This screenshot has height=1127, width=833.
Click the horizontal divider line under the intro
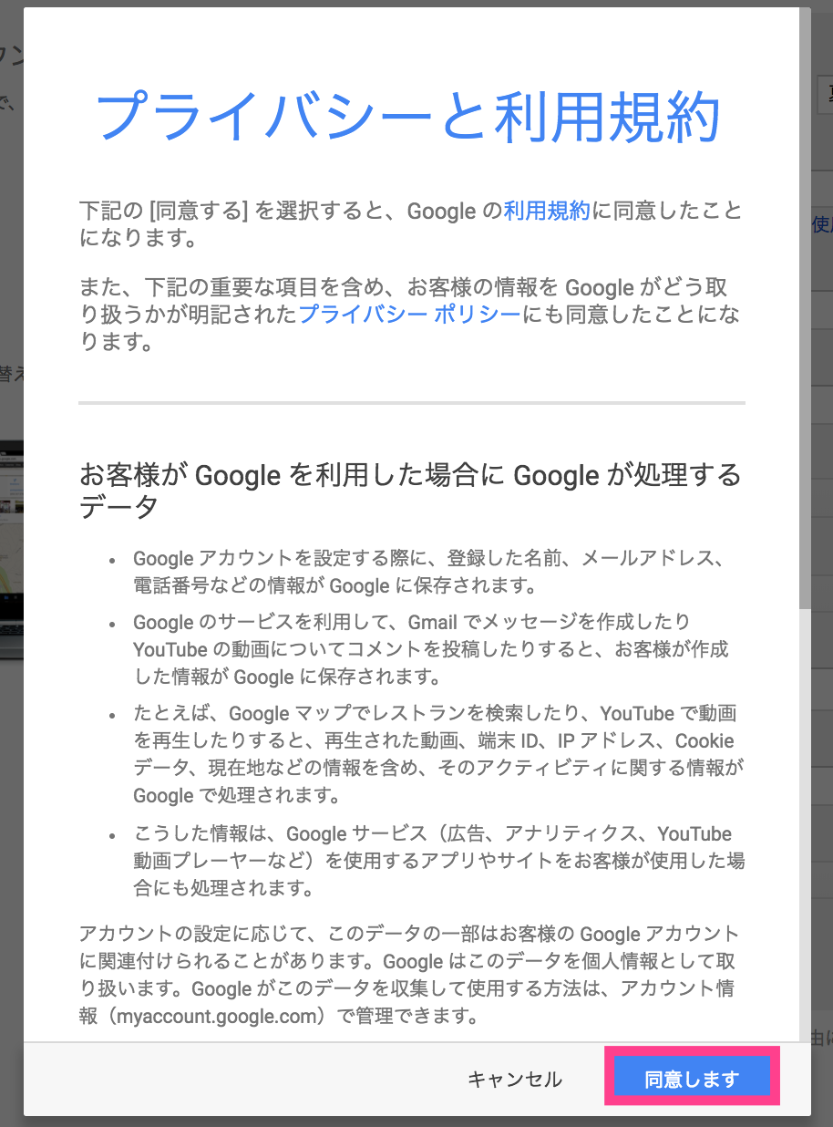(x=412, y=402)
